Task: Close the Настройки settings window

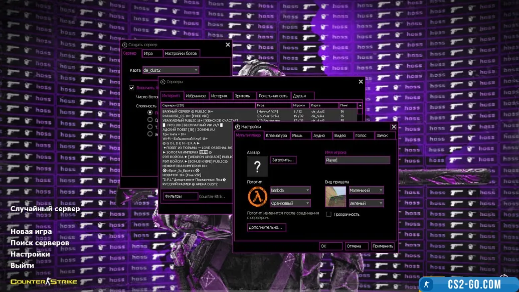Action: [x=394, y=127]
